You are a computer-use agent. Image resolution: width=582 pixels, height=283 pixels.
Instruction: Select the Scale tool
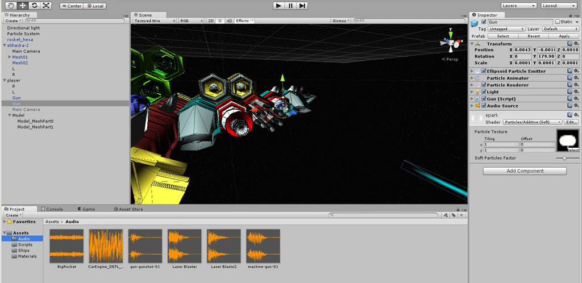pos(45,6)
